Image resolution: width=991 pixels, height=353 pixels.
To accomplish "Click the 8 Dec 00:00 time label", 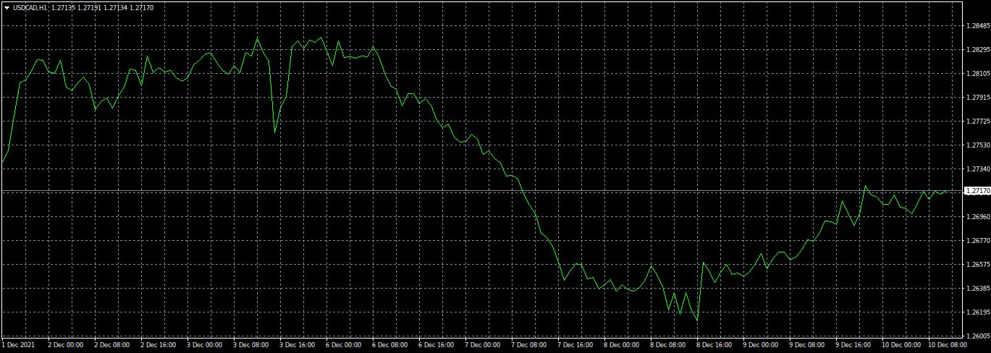I will click(621, 346).
